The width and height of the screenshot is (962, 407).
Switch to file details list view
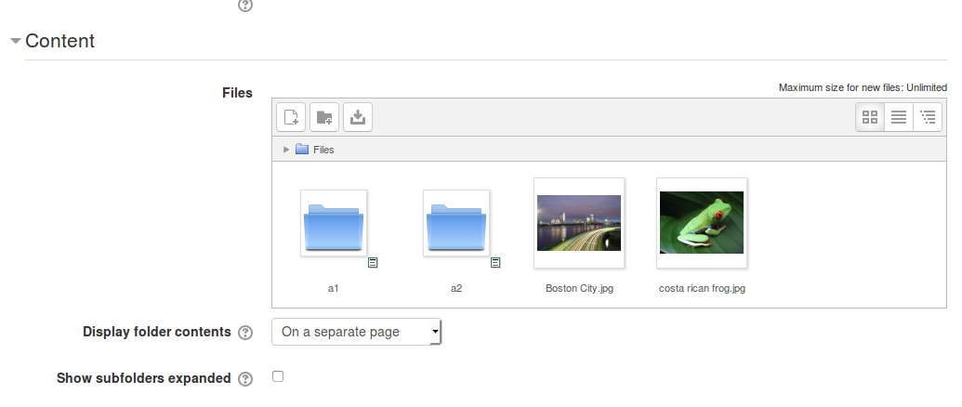[899, 117]
